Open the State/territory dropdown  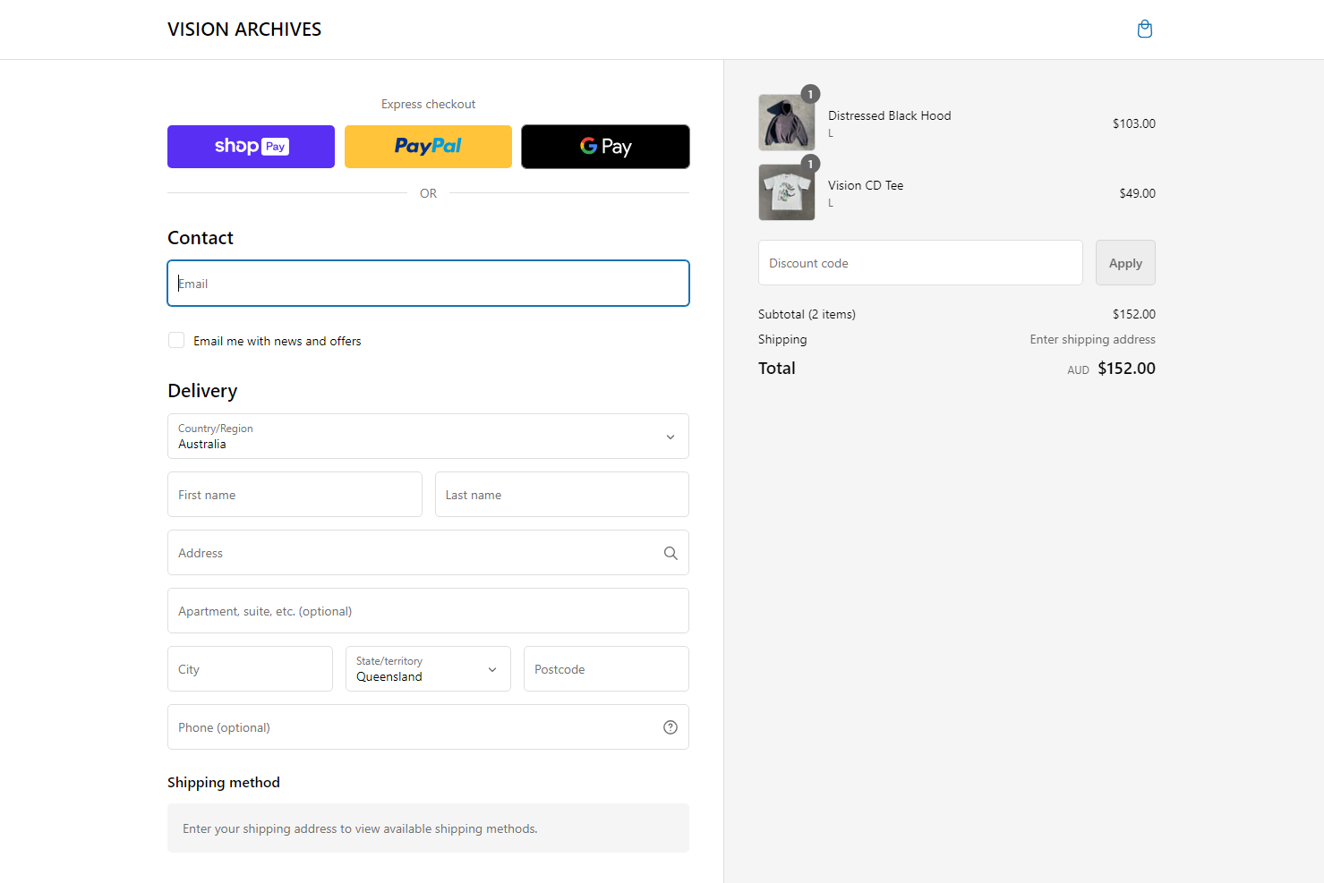[x=428, y=669]
